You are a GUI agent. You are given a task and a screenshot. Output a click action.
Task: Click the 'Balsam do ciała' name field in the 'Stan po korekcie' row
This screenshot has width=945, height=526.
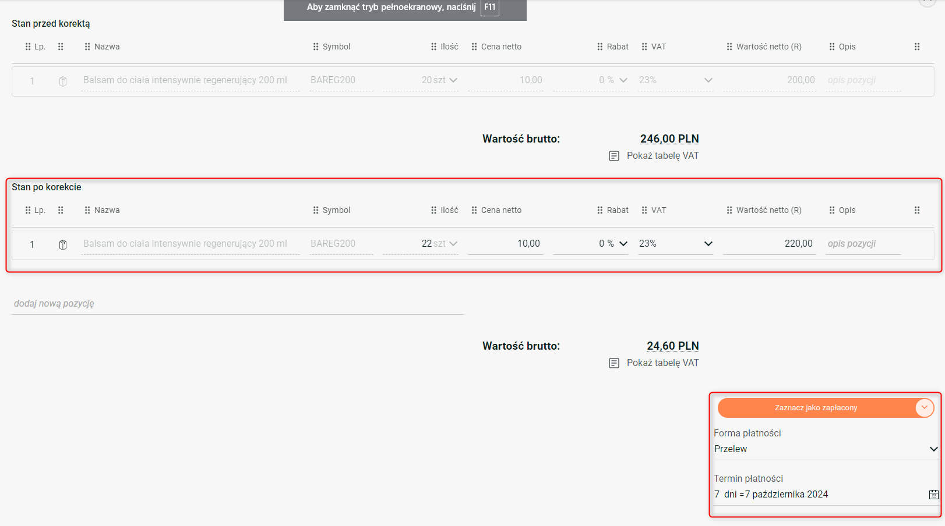(191, 244)
